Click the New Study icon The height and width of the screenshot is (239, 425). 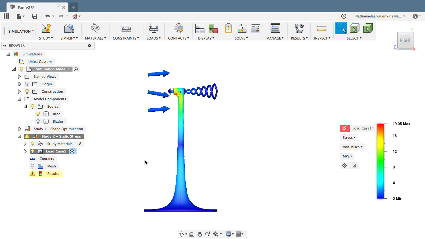pyautogui.click(x=46, y=29)
